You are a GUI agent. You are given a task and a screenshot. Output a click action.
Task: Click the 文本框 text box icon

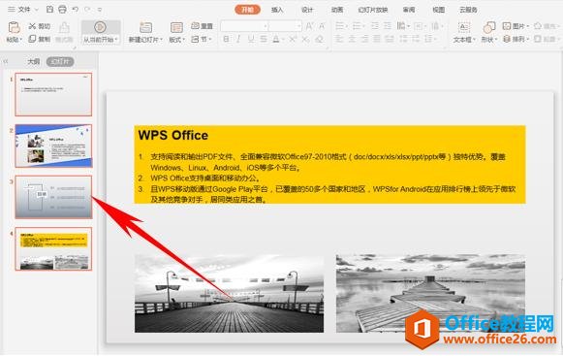(x=463, y=27)
